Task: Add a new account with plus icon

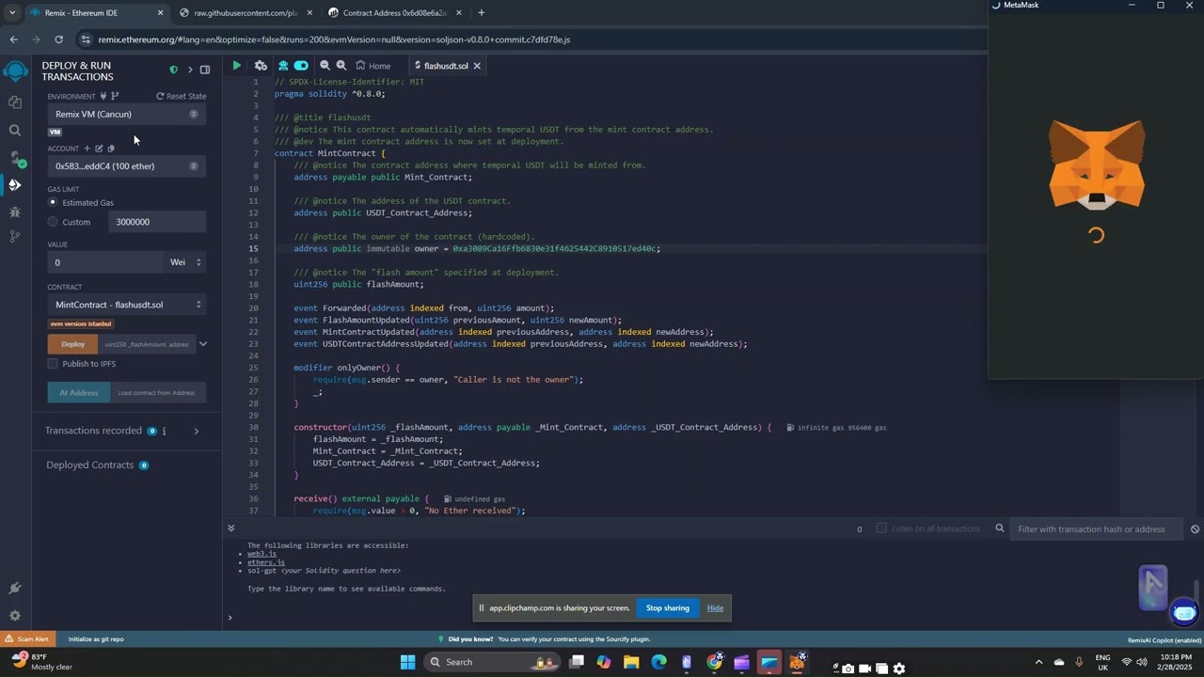Action: point(87,149)
